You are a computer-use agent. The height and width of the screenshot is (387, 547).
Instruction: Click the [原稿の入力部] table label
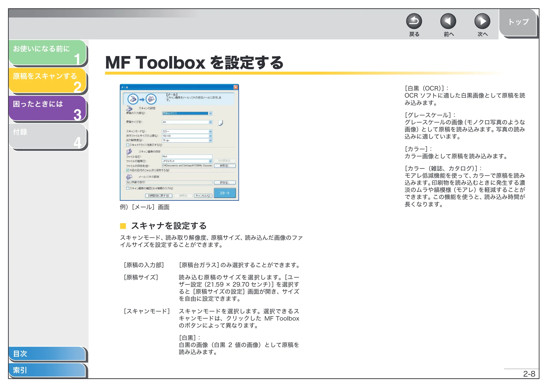point(144,265)
